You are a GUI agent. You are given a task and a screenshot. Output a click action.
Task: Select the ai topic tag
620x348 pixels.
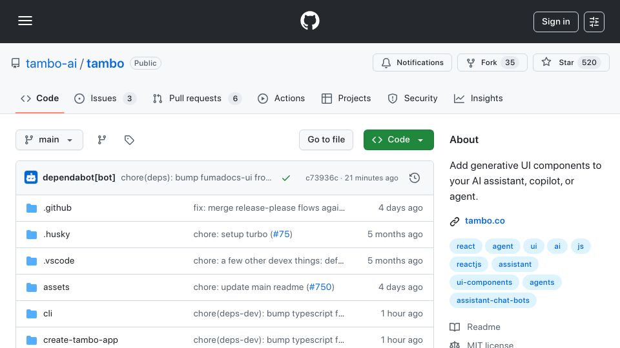point(557,246)
